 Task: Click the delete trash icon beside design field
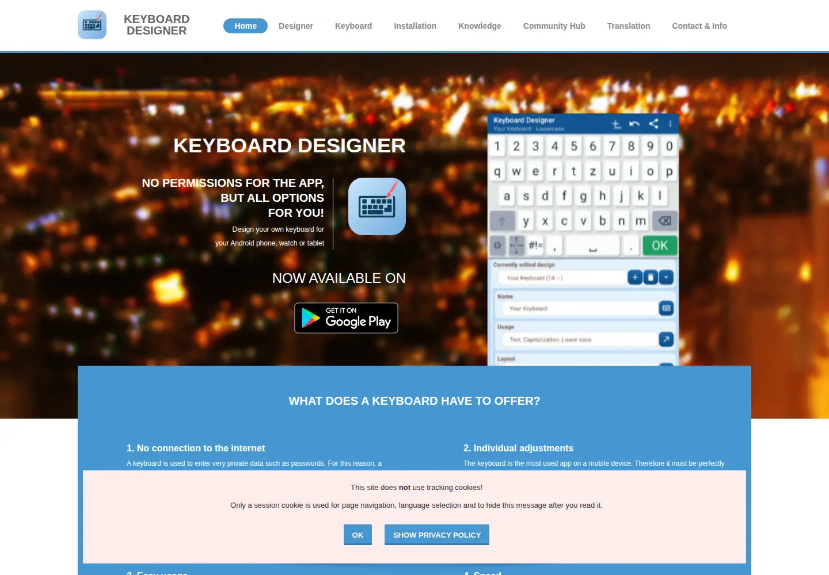click(x=650, y=278)
